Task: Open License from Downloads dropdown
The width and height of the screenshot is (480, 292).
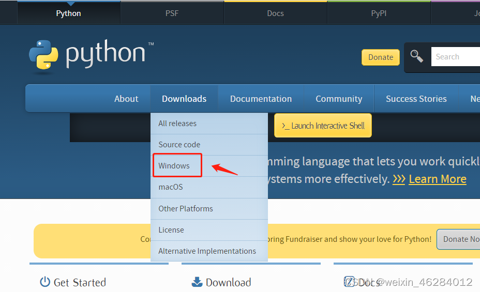Action: (x=209, y=230)
